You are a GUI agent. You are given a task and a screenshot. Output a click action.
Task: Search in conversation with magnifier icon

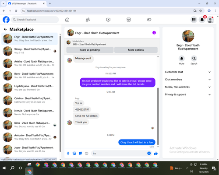(x=194, y=59)
